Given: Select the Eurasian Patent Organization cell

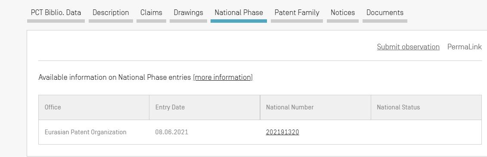Looking at the screenshot, I should pos(94,132).
